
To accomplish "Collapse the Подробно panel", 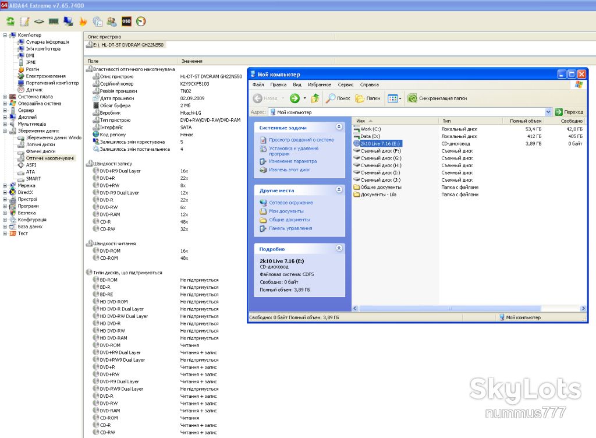I will 339,248.
